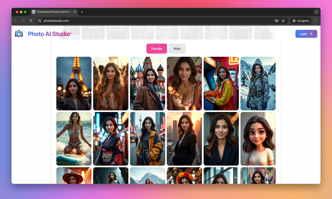This screenshot has width=332, height=199.
Task: Open the floral kimono neon street photo
Action: 111,139
